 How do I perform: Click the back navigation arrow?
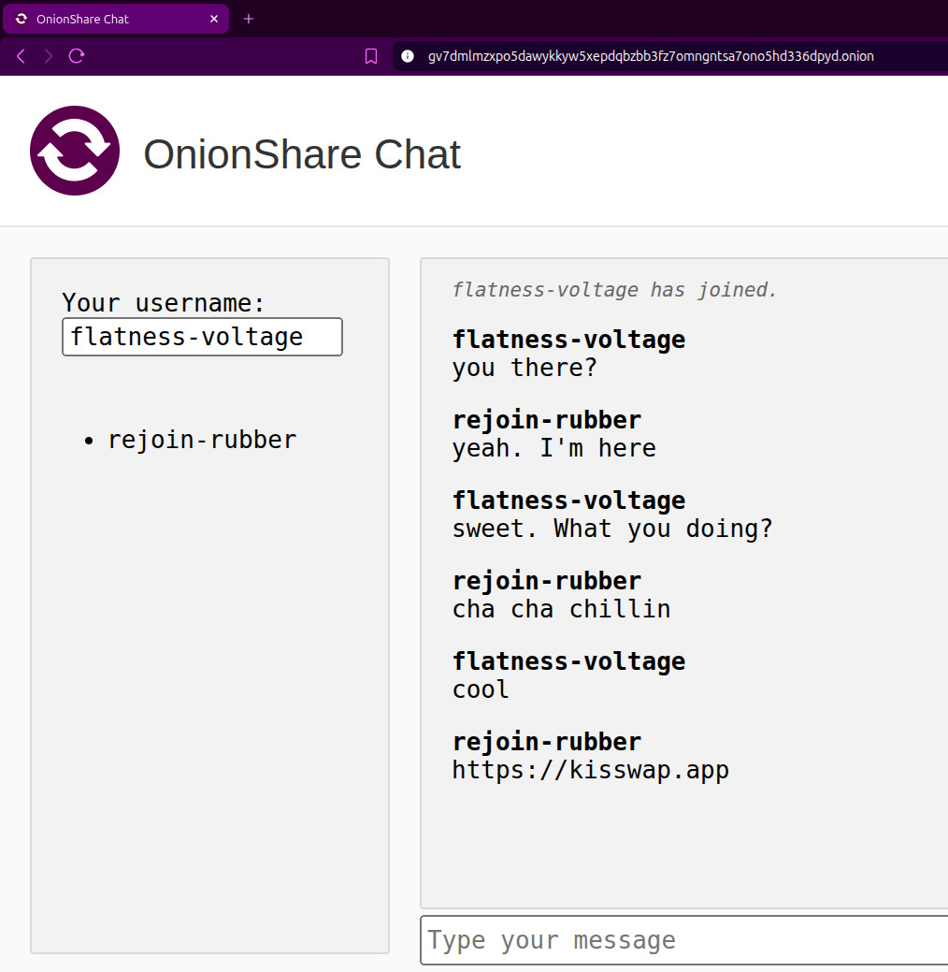coord(22,56)
